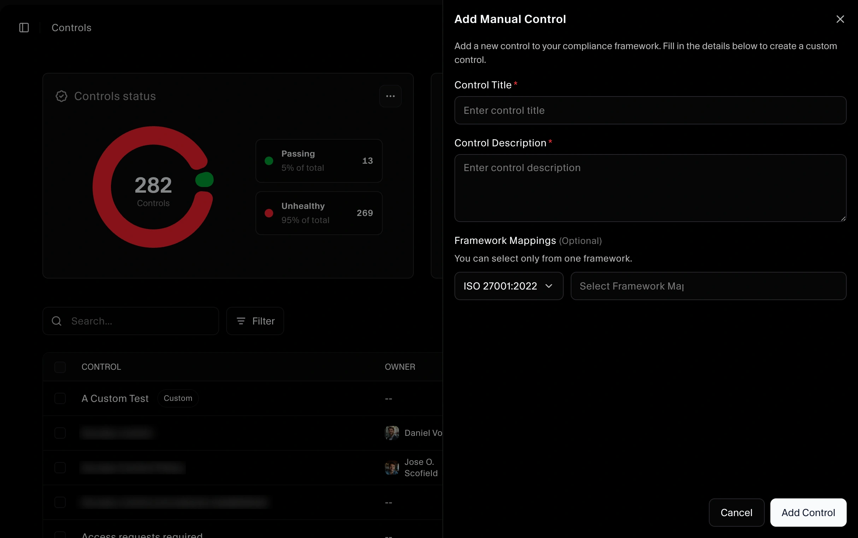Click the Enter control title field

[650, 110]
